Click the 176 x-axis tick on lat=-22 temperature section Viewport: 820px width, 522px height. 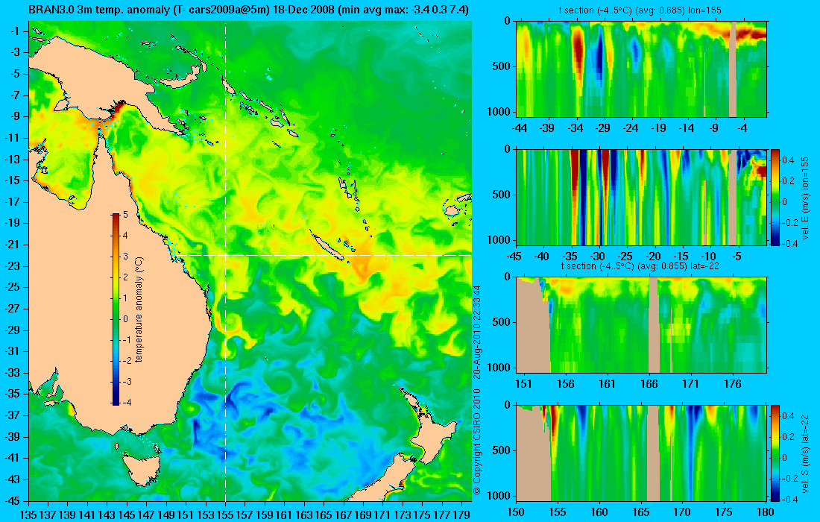(733, 384)
